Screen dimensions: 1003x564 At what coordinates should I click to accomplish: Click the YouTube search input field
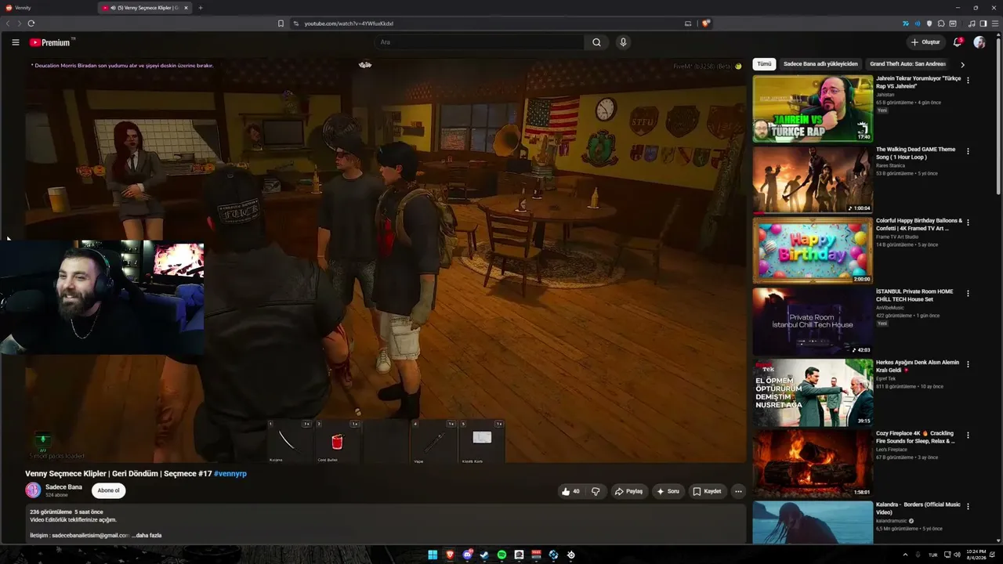pyautogui.click(x=479, y=42)
